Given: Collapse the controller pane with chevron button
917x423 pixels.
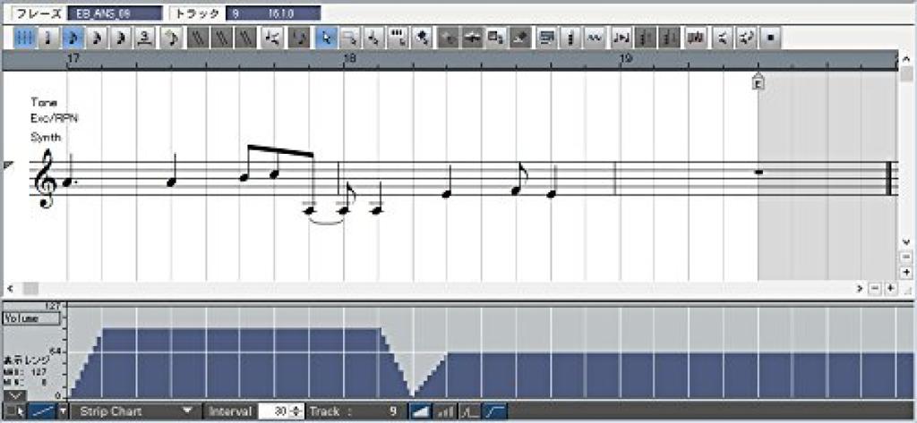Looking at the screenshot, I should click(15, 397).
